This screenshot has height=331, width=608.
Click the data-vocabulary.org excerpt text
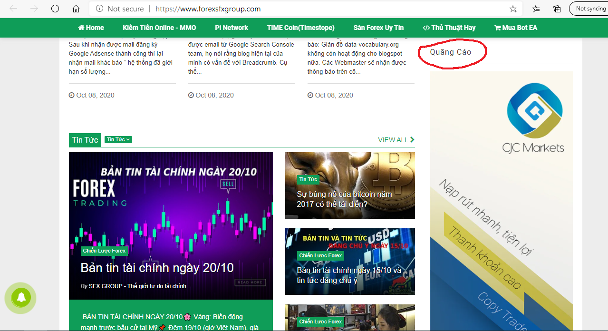357,58
